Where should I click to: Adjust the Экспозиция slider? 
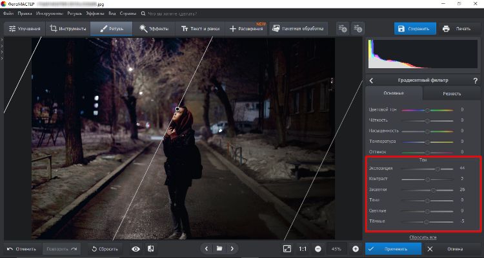pos(438,169)
